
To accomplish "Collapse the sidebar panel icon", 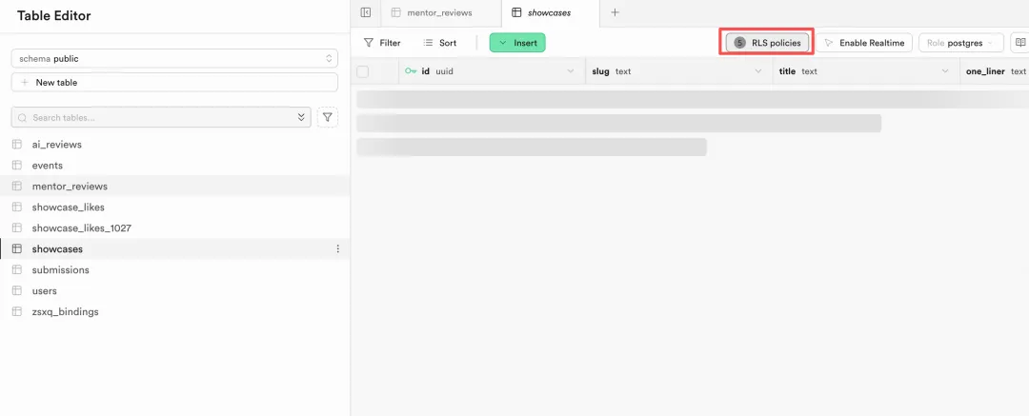I will [366, 12].
